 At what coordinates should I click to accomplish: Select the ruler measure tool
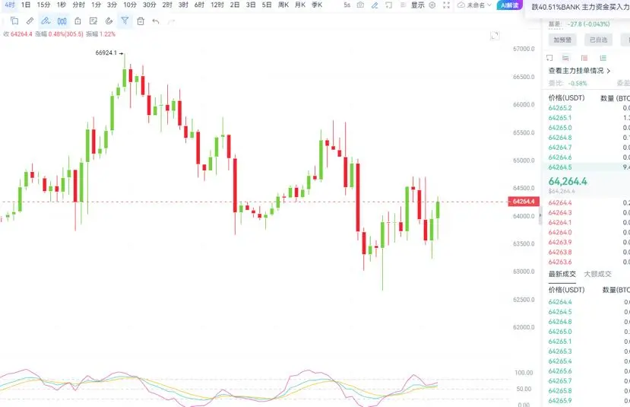click(x=30, y=21)
